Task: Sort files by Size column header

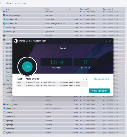Action: click(x=70, y=9)
